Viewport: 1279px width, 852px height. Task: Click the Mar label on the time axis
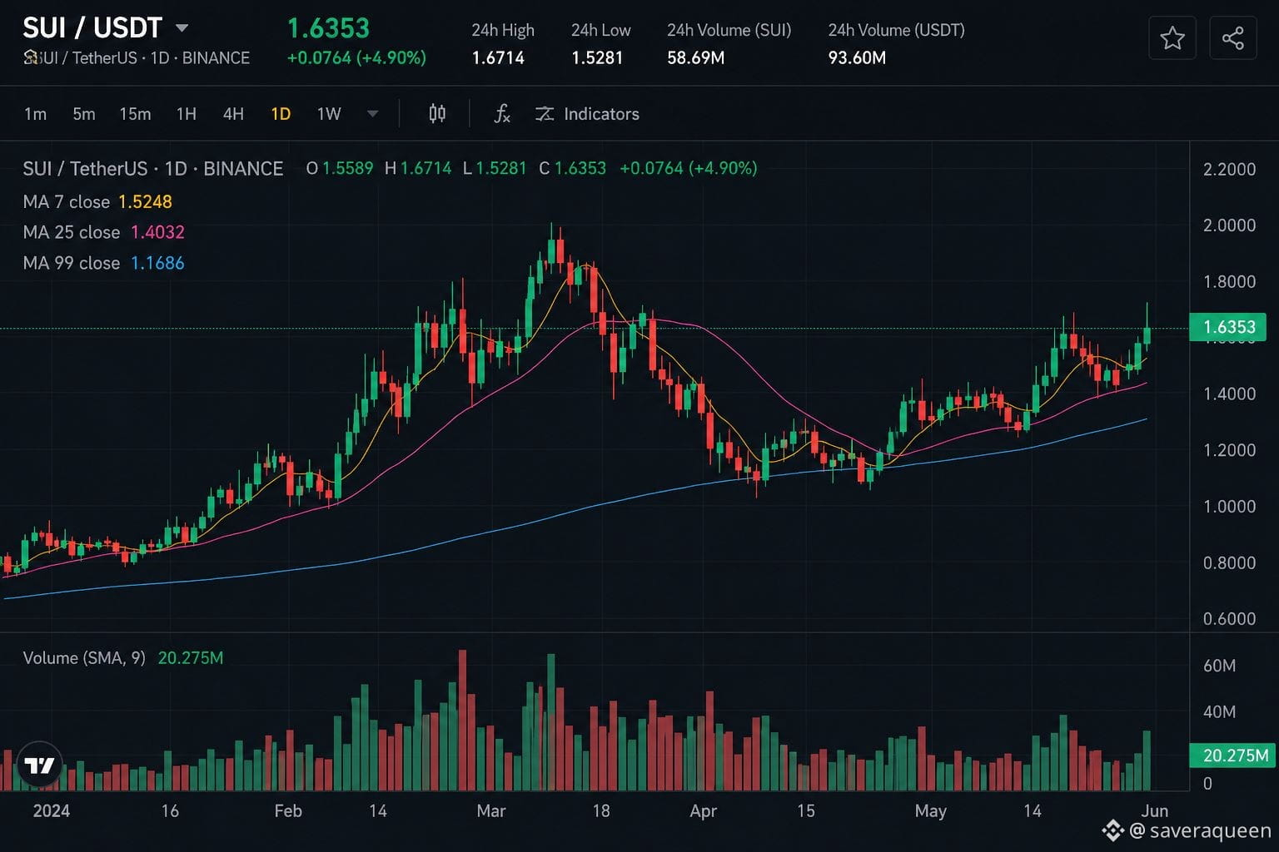[491, 811]
